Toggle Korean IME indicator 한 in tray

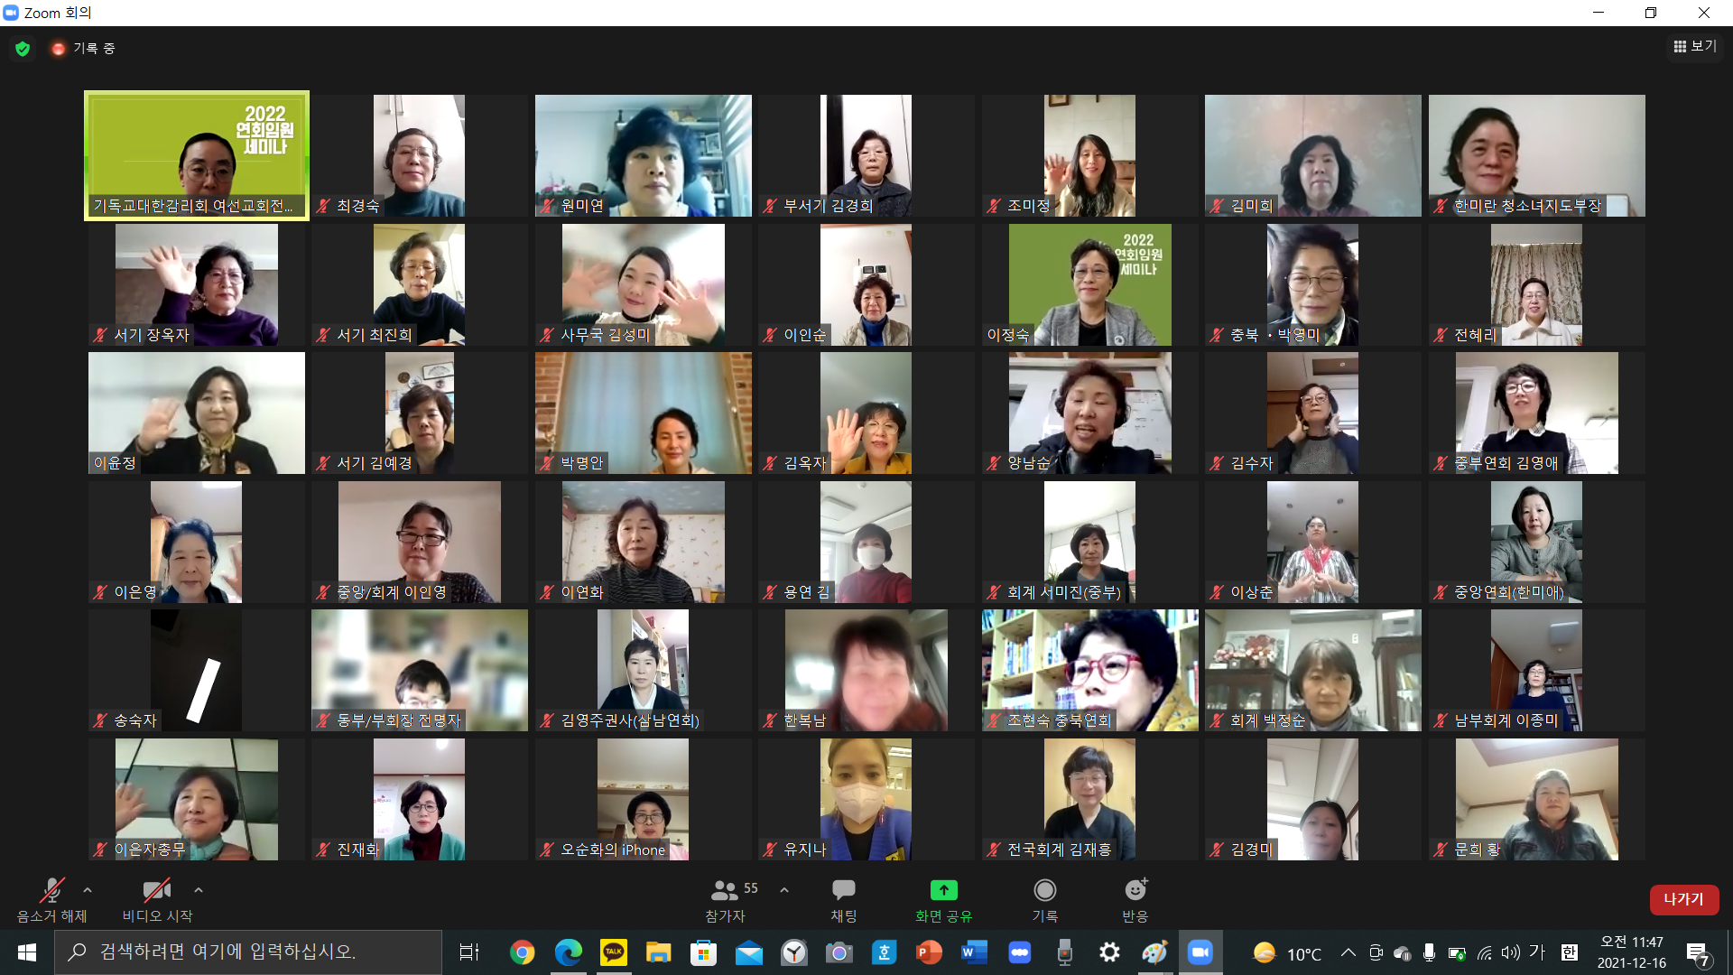(1570, 952)
